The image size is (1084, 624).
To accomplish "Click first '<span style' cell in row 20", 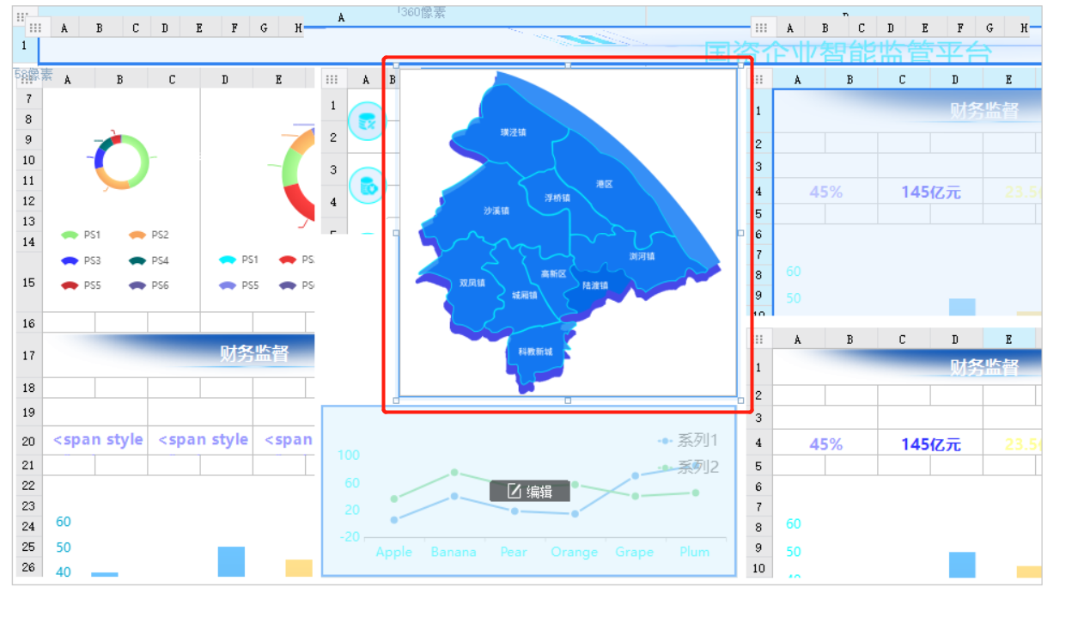I will tap(97, 440).
